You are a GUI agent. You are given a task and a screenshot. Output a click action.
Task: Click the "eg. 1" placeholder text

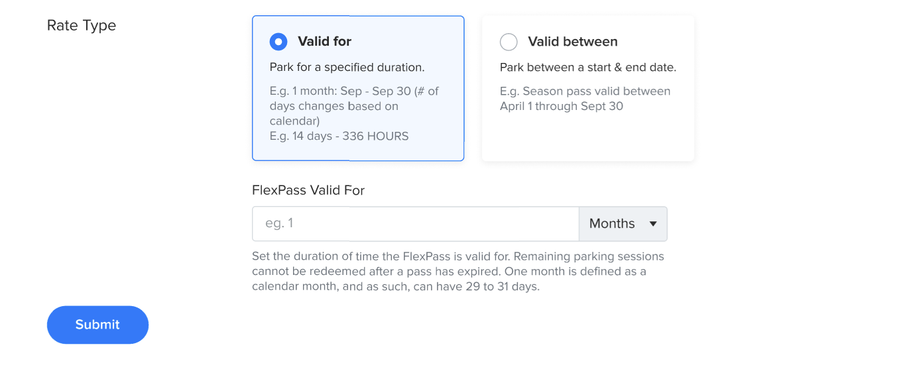coord(279,224)
